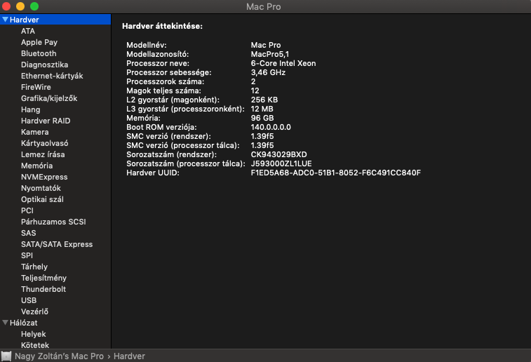Select Vezérlő in the sidebar

coord(34,311)
